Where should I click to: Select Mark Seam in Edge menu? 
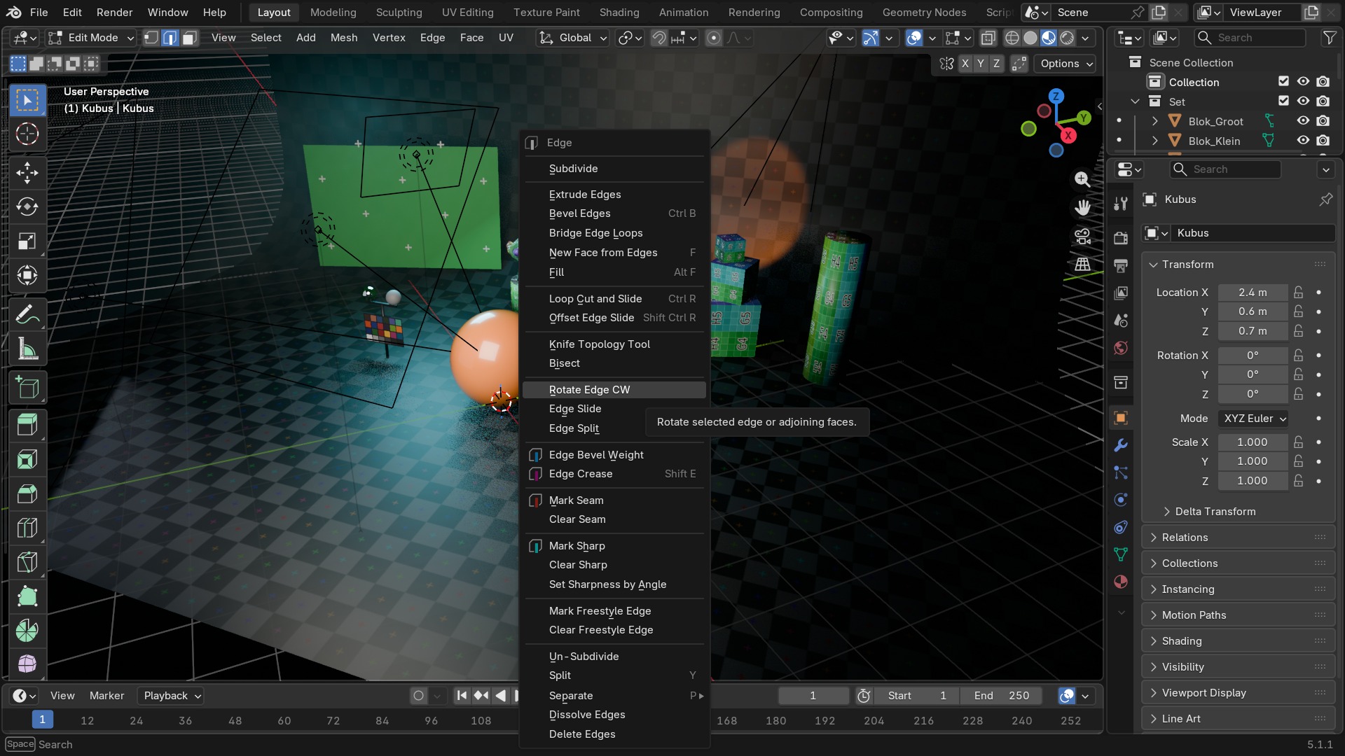click(x=614, y=500)
